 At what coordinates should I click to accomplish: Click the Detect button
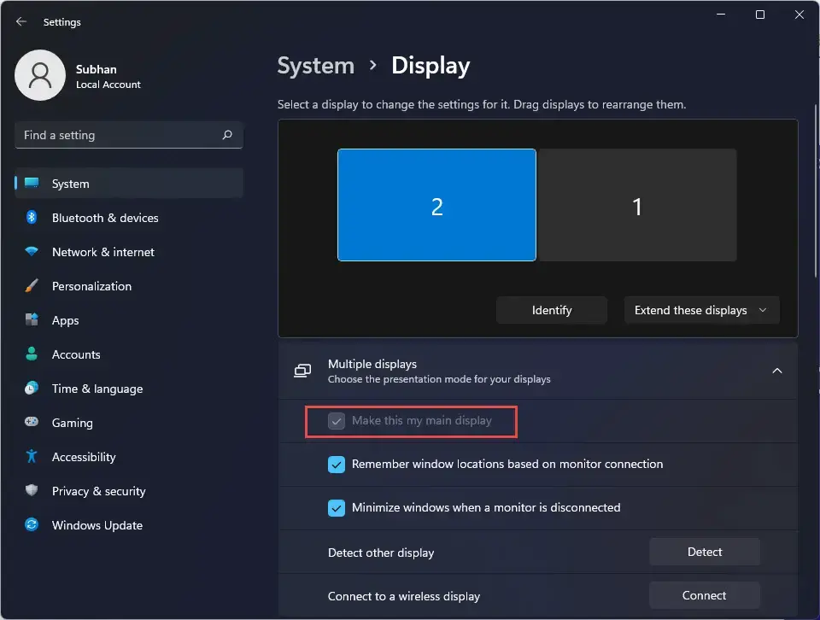(705, 552)
